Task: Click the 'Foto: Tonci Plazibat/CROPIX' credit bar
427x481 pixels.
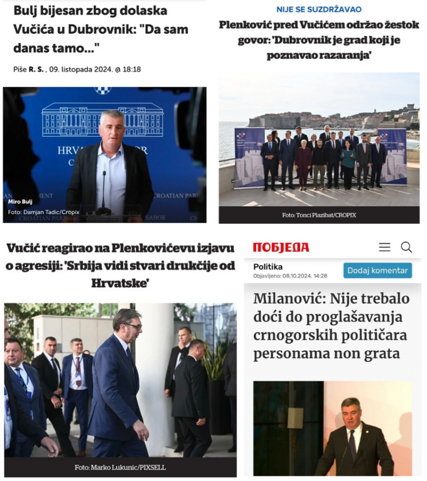Action: [319, 215]
